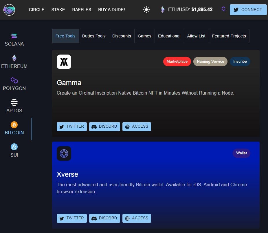Open Xverse's TWITTER button
The image size is (268, 233).
[72, 218]
